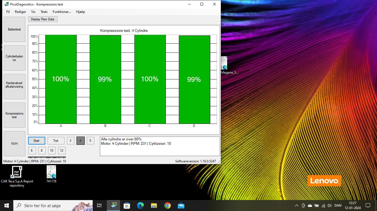
Task: Show hidden system tray icons
Action: (297, 206)
